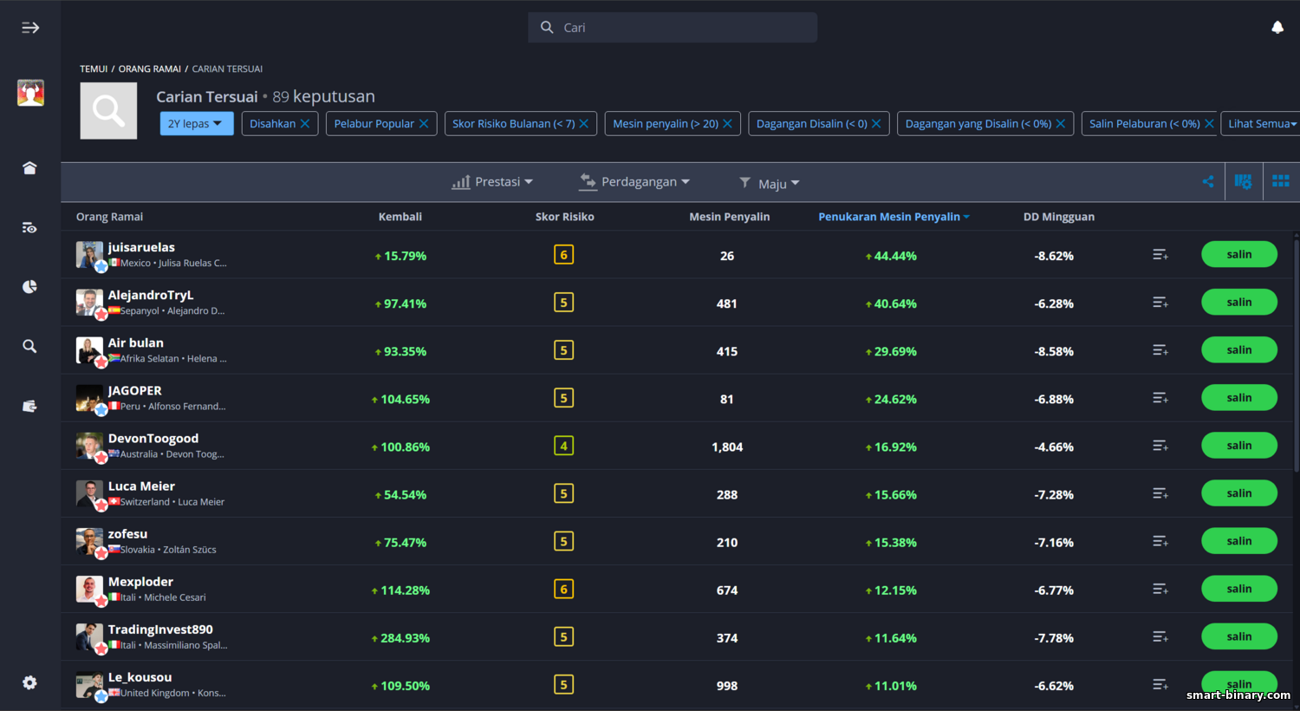Open the notifications bell
This screenshot has height=711, width=1300.
(1277, 28)
